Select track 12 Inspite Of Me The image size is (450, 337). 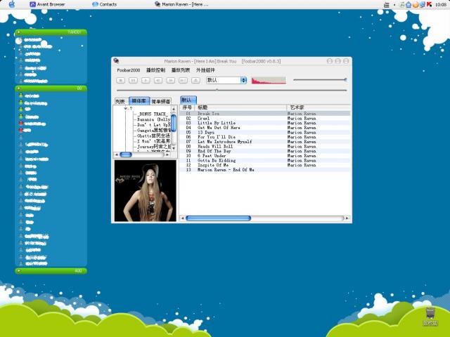[265, 165]
